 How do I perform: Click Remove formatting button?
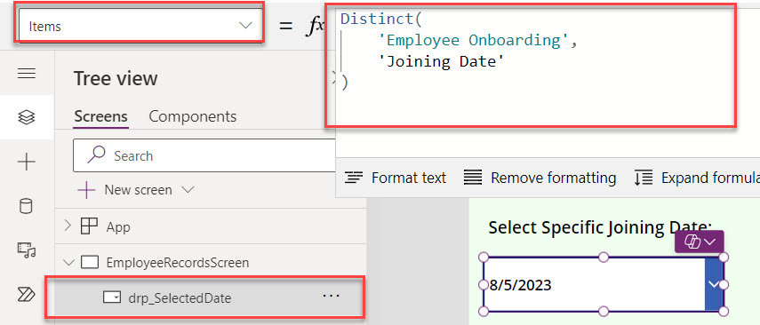tap(540, 178)
